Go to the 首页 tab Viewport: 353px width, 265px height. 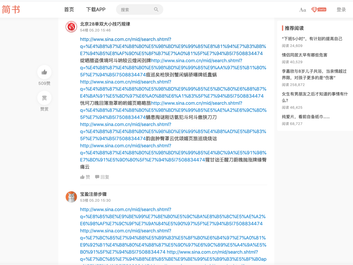[69, 9]
